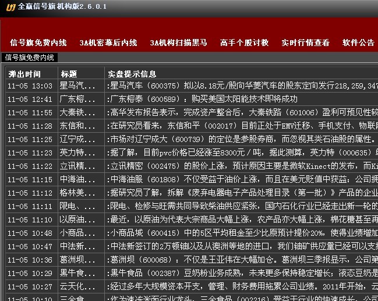Open message about 东信和平（002017）
The height and width of the screenshot is (301, 378).
[241, 126]
